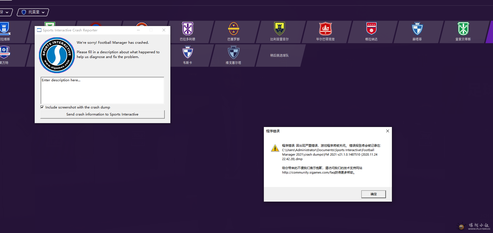Select the 巴拉多利德 club badge
493x233 pixels.
point(188,29)
